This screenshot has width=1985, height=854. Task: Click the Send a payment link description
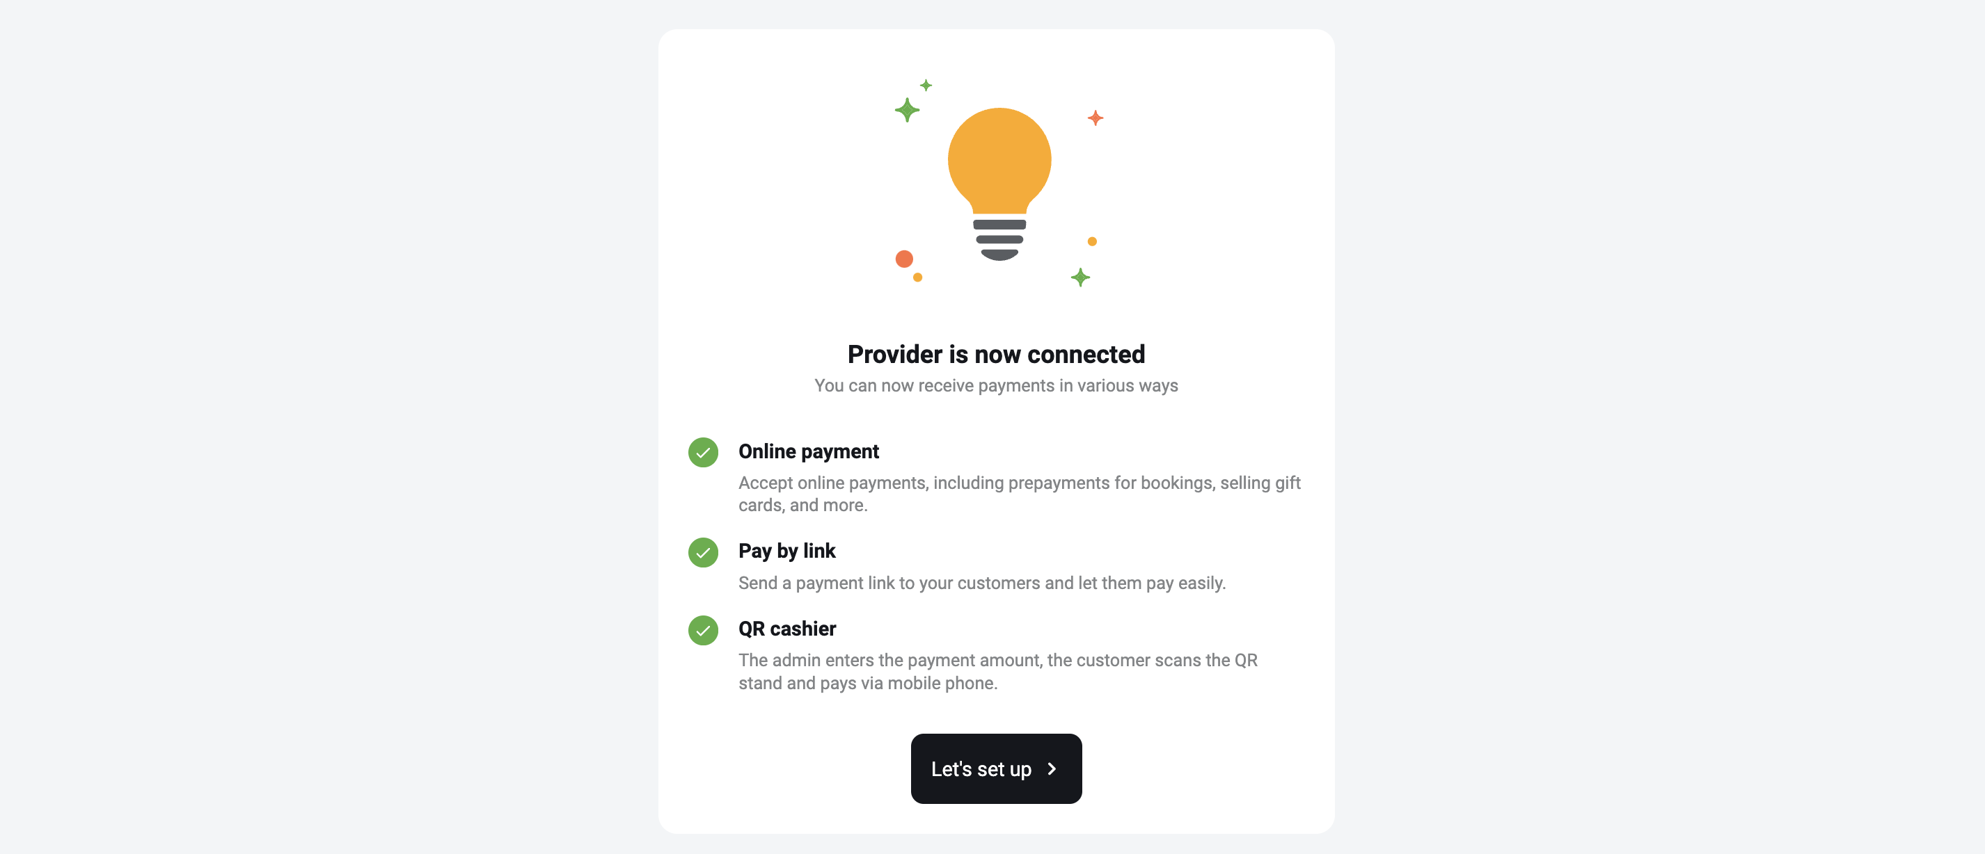pyautogui.click(x=981, y=583)
